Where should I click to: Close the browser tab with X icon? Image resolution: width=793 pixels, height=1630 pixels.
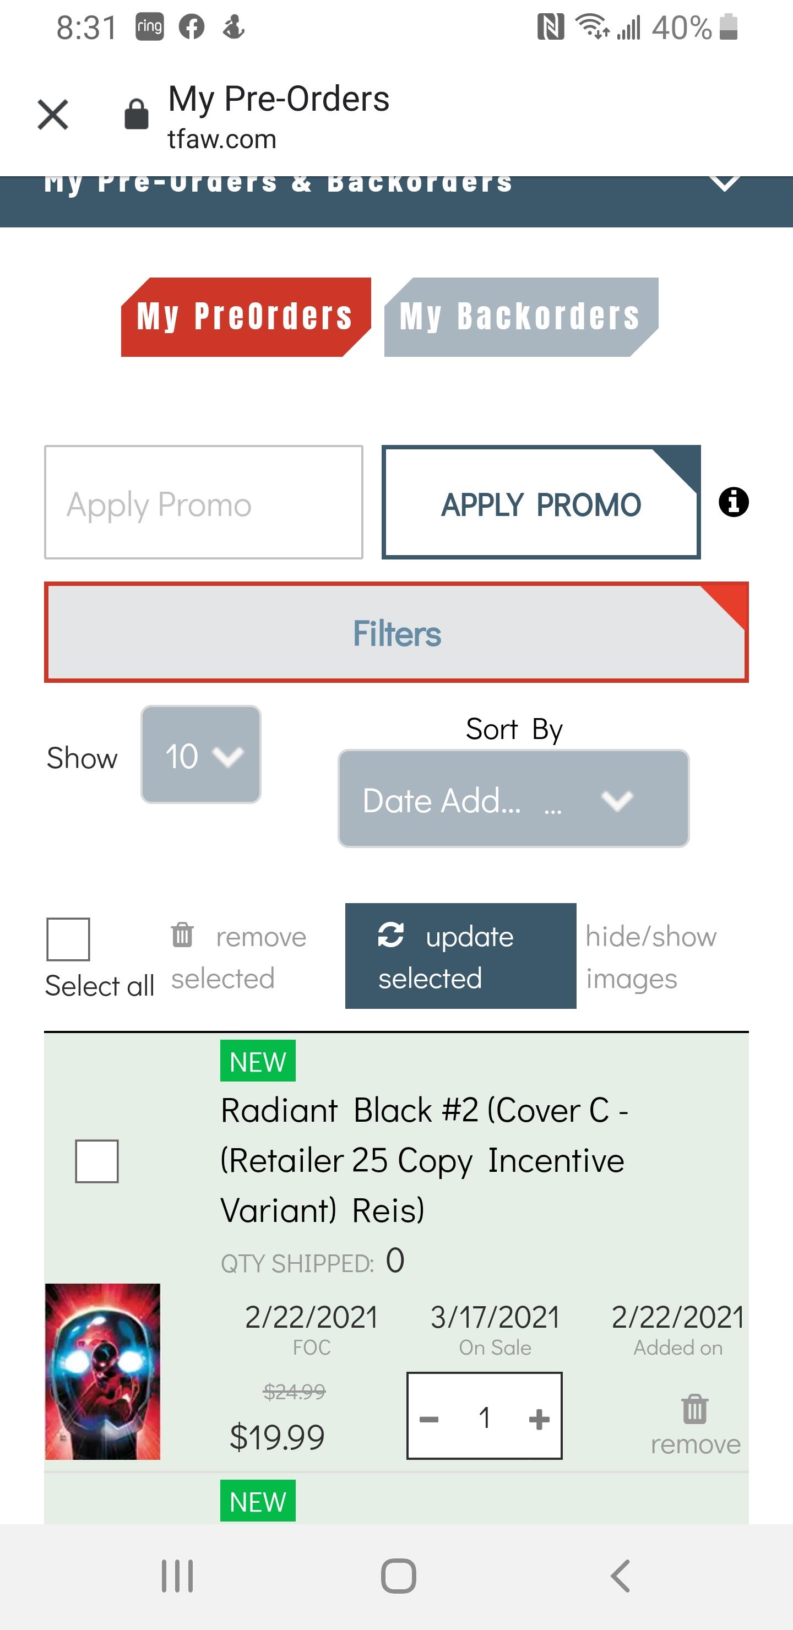click(53, 115)
